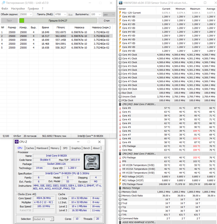Click the Невязка (норм.) column header
The height and width of the screenshot is (224, 217).
(101, 27)
